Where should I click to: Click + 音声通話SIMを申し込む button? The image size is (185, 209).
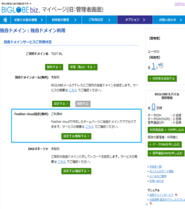coord(166,153)
